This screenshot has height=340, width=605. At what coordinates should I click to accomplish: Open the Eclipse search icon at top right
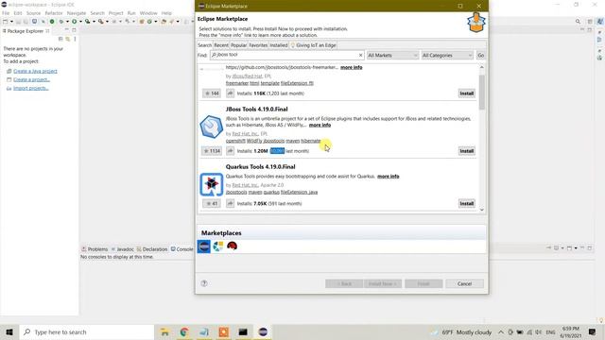coord(578,22)
